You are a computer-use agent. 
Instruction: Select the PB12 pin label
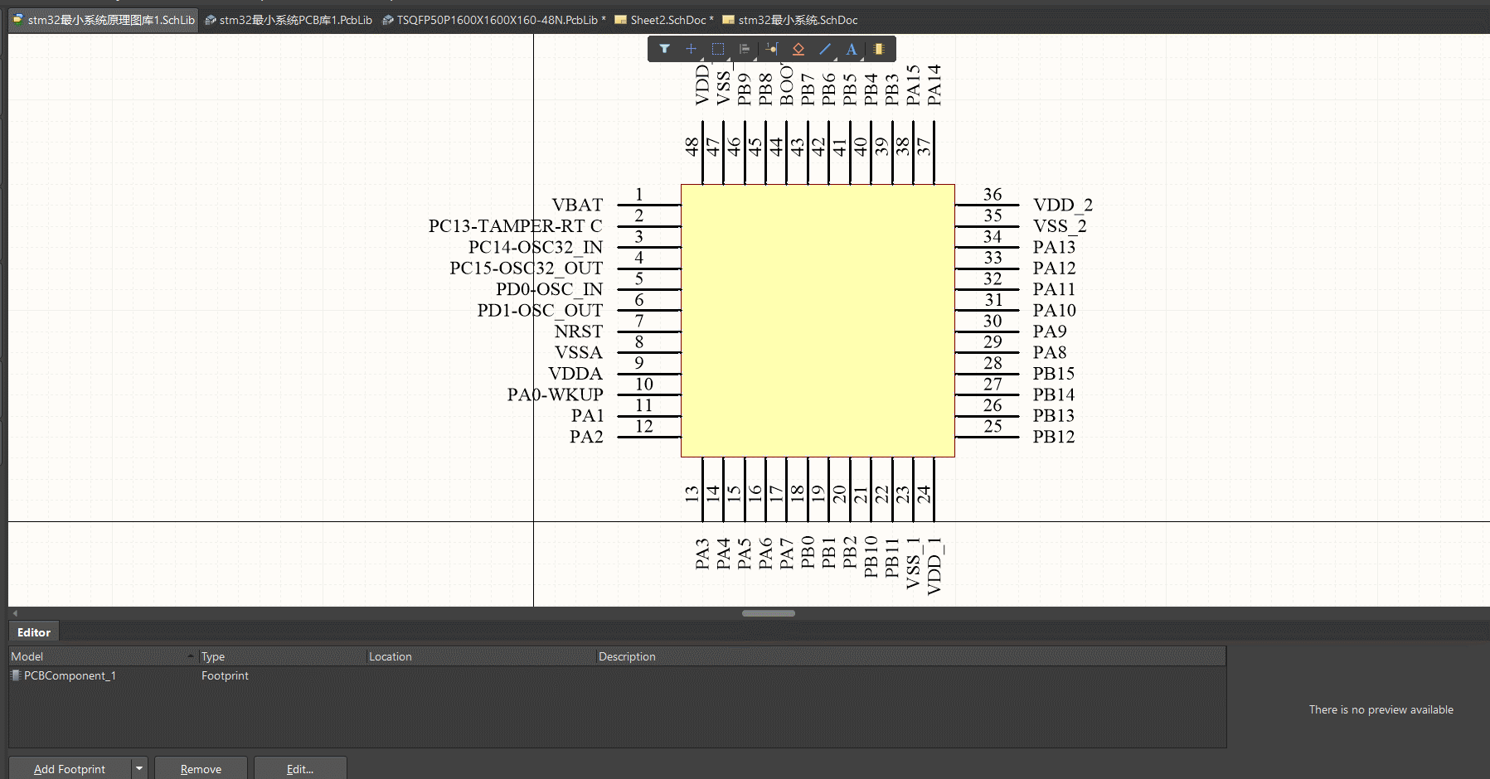[x=1053, y=437]
